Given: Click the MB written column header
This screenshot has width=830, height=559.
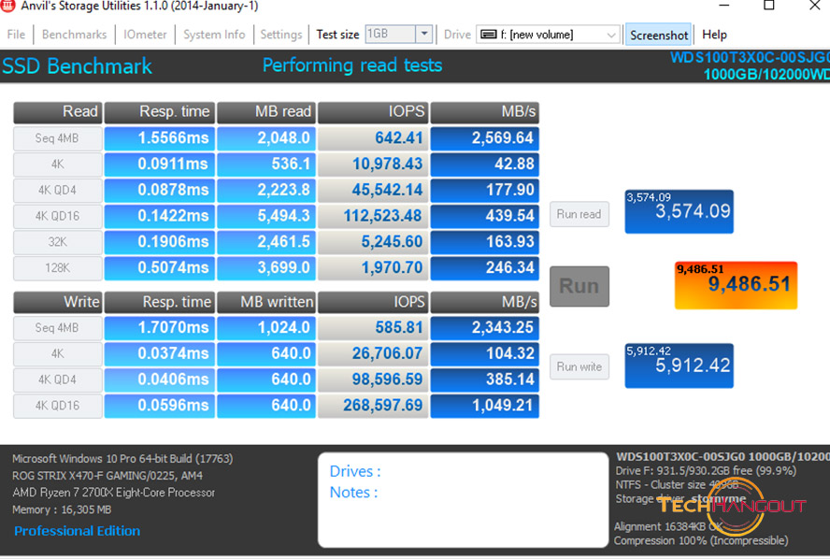Looking at the screenshot, I should click(x=266, y=302).
